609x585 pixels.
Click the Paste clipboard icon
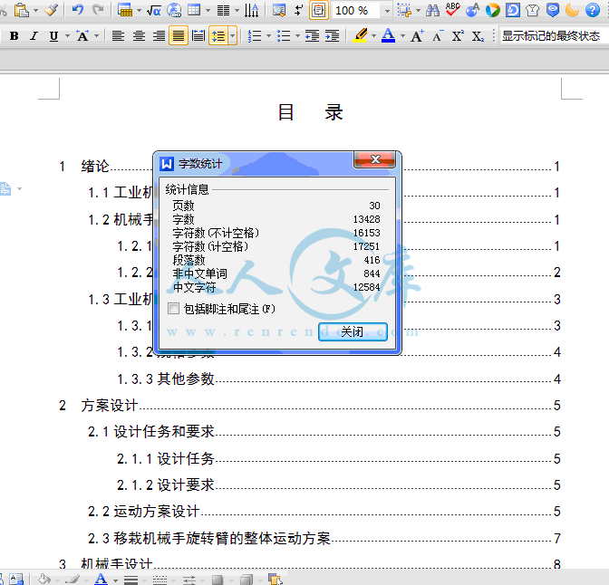(21, 10)
